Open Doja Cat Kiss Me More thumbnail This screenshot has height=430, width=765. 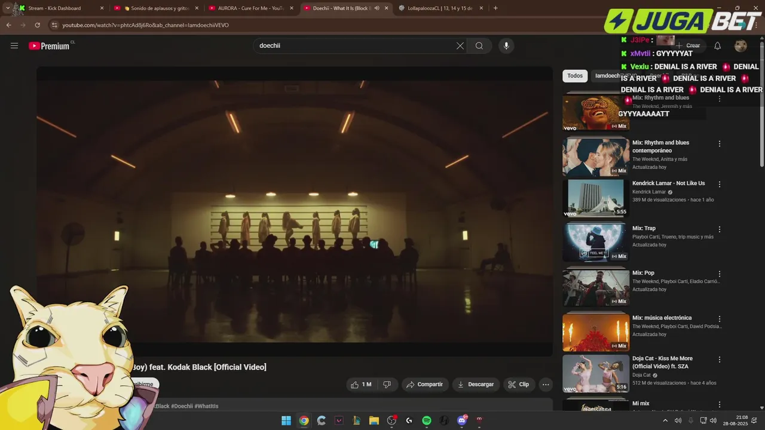(595, 373)
